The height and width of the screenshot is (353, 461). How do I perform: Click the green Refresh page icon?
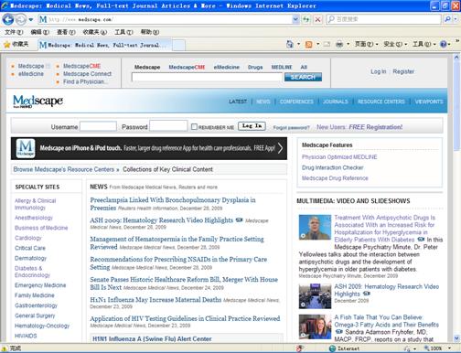(x=306, y=19)
